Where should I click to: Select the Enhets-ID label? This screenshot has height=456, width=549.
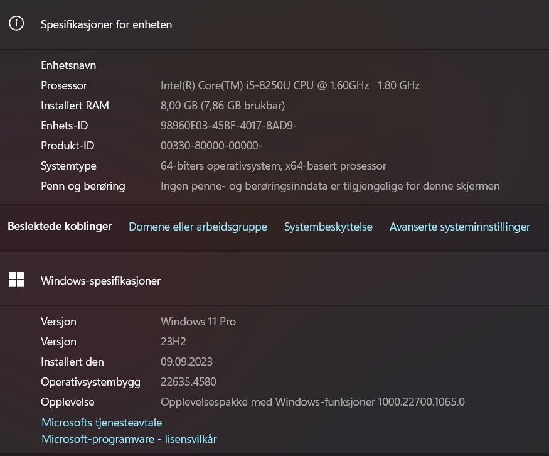65,126
